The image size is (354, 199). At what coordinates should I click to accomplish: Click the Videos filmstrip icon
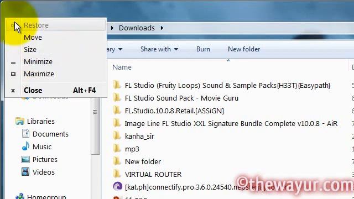pos(25,172)
